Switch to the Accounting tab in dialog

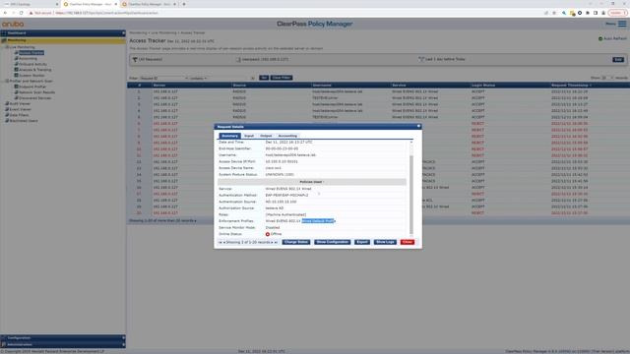pyautogui.click(x=287, y=136)
